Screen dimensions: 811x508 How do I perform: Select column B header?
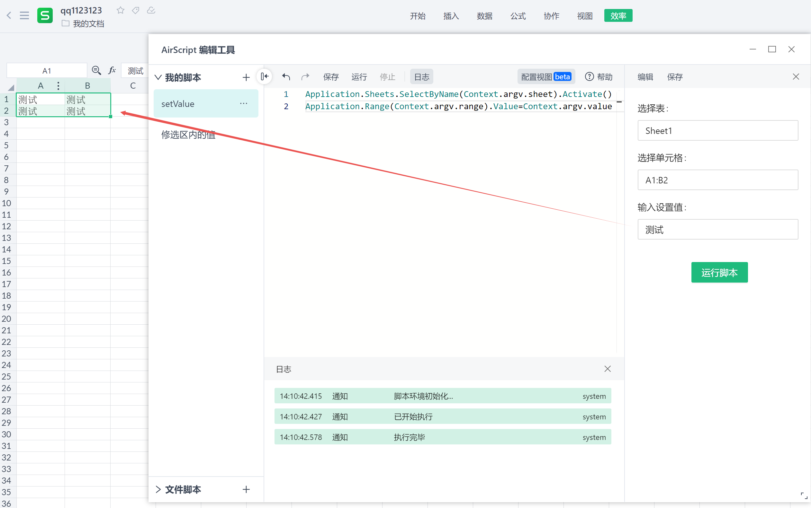pos(87,86)
